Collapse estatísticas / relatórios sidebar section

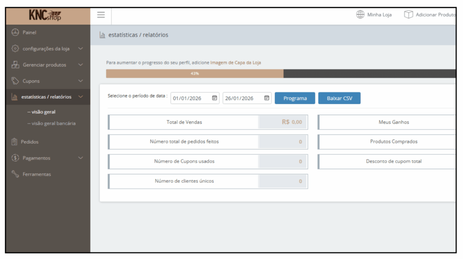click(80, 97)
